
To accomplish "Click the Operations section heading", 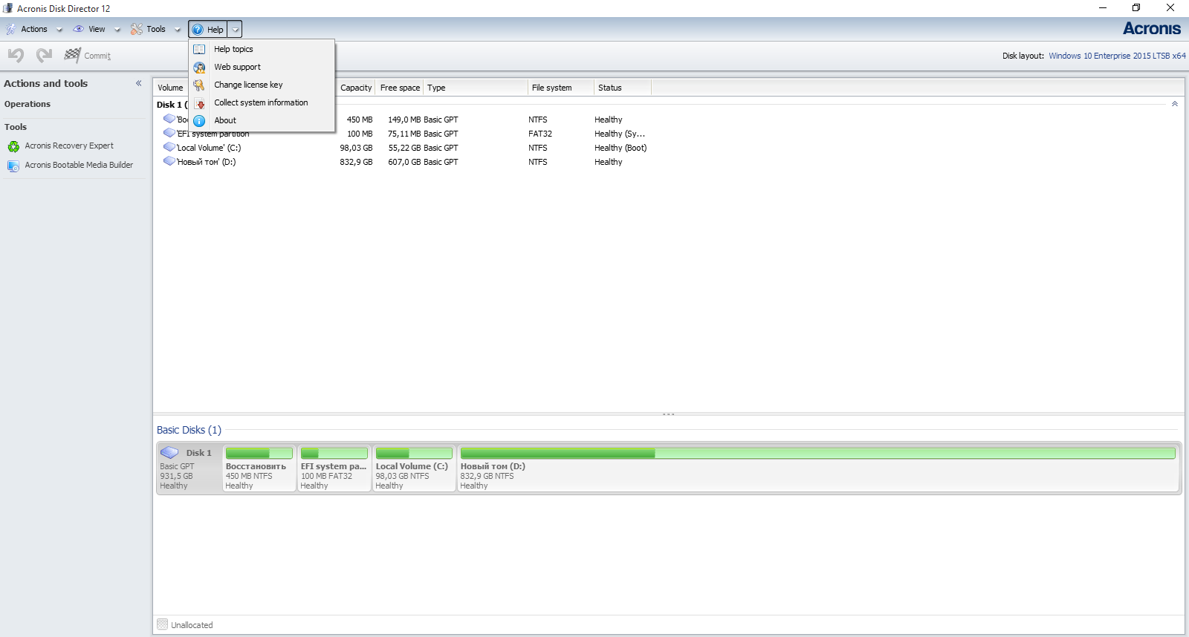I will [27, 104].
